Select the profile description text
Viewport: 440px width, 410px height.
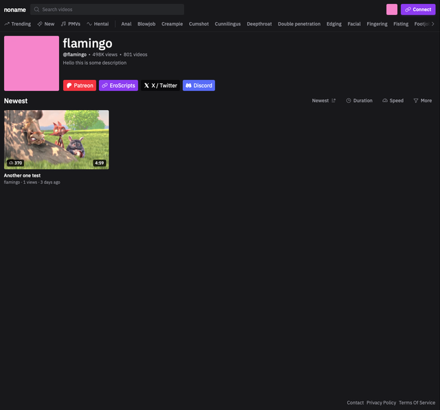click(95, 63)
